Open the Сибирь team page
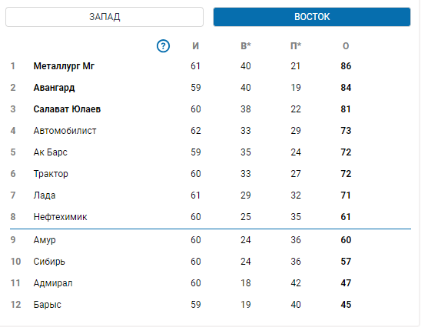The width and height of the screenshot is (428, 334). 49,262
